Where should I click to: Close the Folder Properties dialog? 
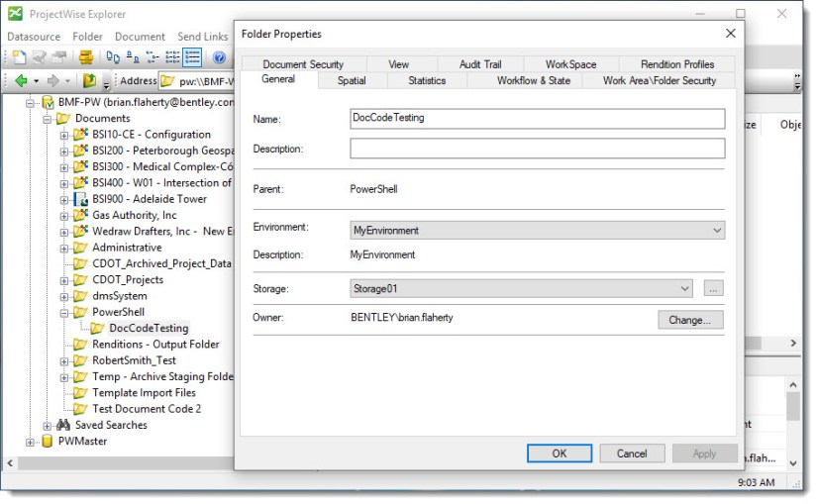[x=731, y=34]
